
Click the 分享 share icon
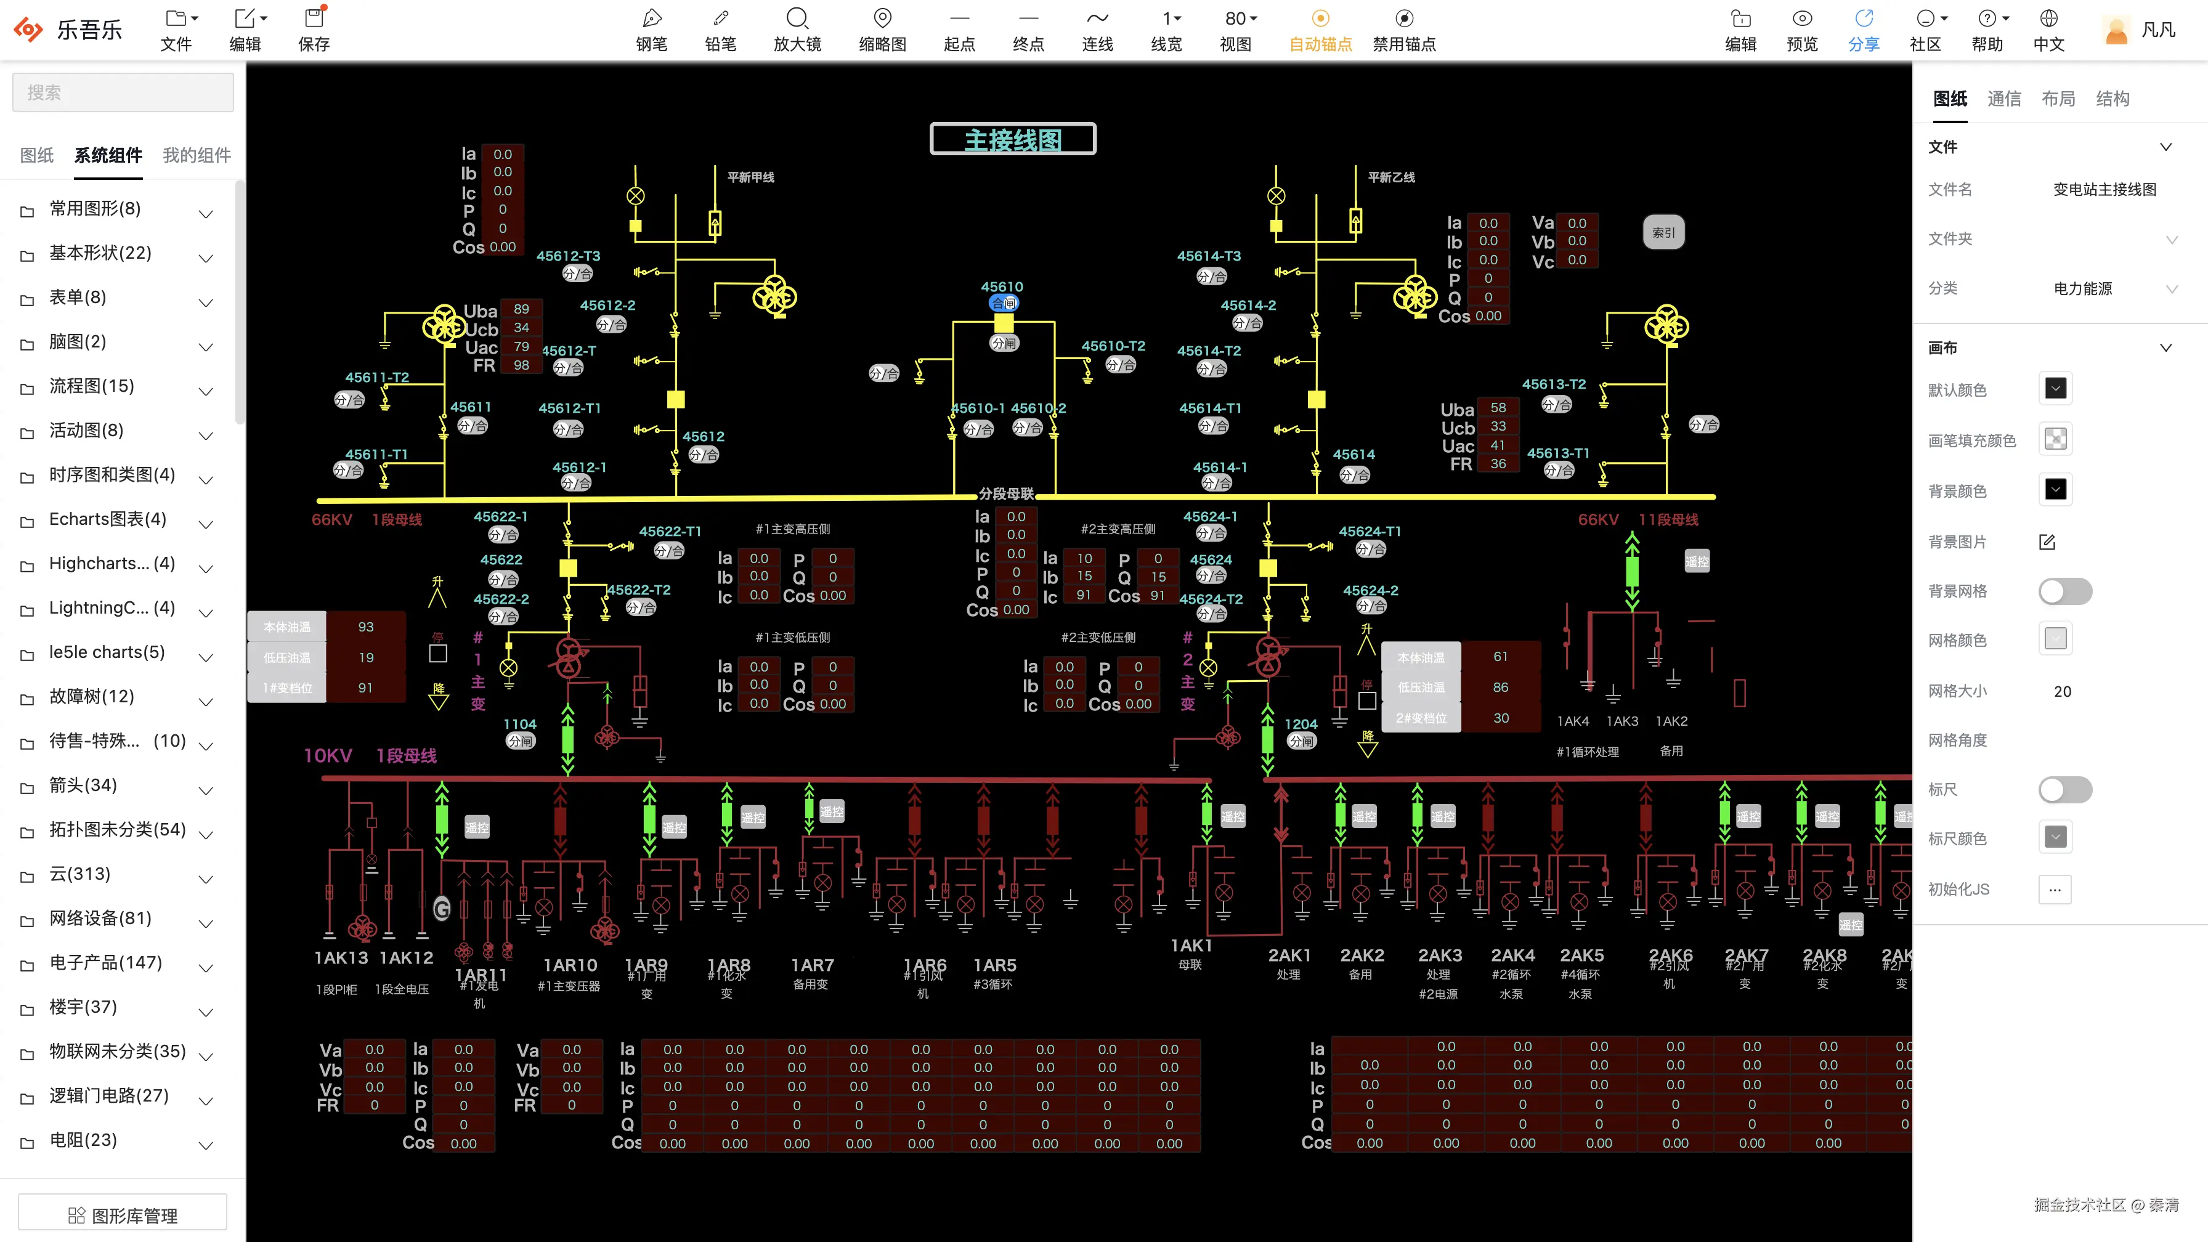(1864, 19)
